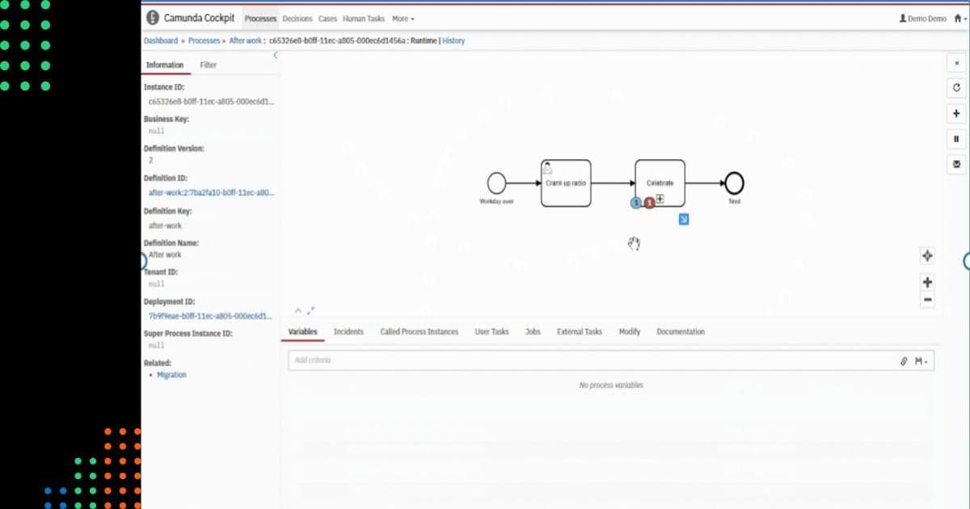Click the blue called-process arrow under Celebrate
This screenshot has height=509, width=970.
(684, 219)
